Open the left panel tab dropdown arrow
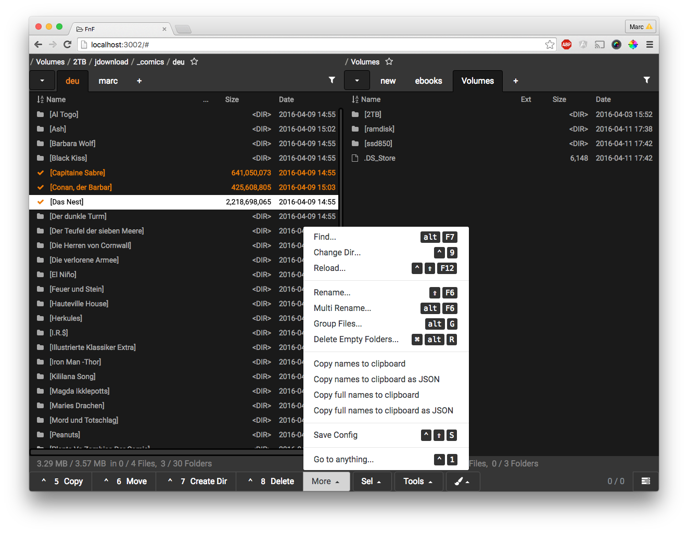 pos(42,81)
